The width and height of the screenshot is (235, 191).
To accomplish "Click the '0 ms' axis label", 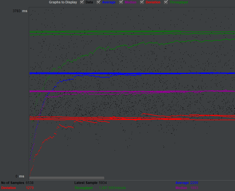I will click(x=20, y=176).
